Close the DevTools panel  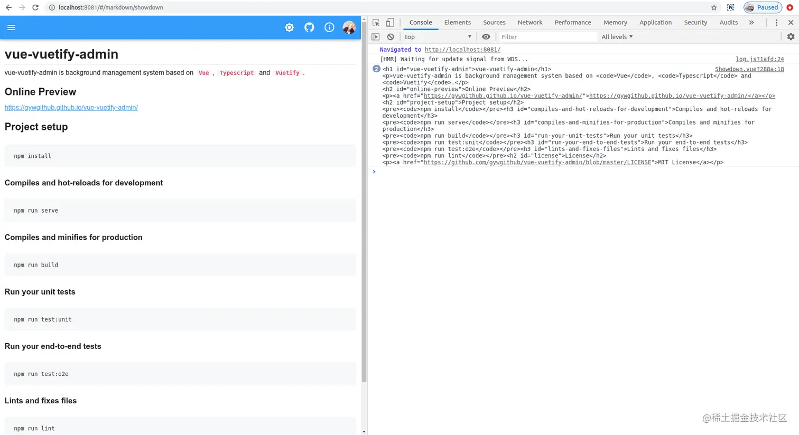point(791,23)
